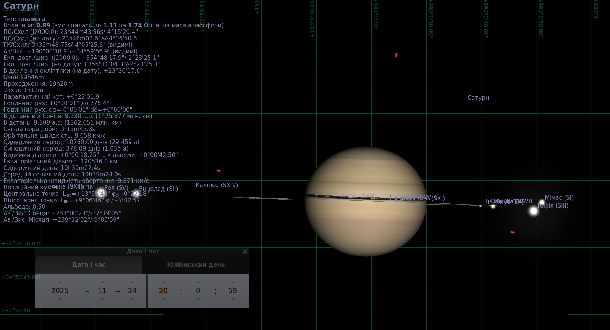The height and width of the screenshot is (330, 610).
Task: Click the Сидеричний день: 10h39m22.4s line
Action: [52, 168]
